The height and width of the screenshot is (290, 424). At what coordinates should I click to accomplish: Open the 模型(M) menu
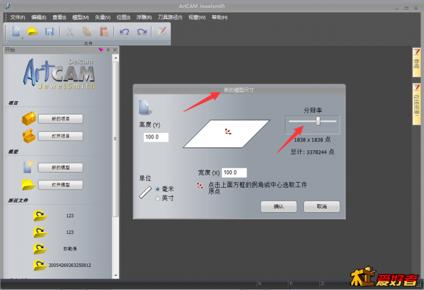pyautogui.click(x=81, y=18)
